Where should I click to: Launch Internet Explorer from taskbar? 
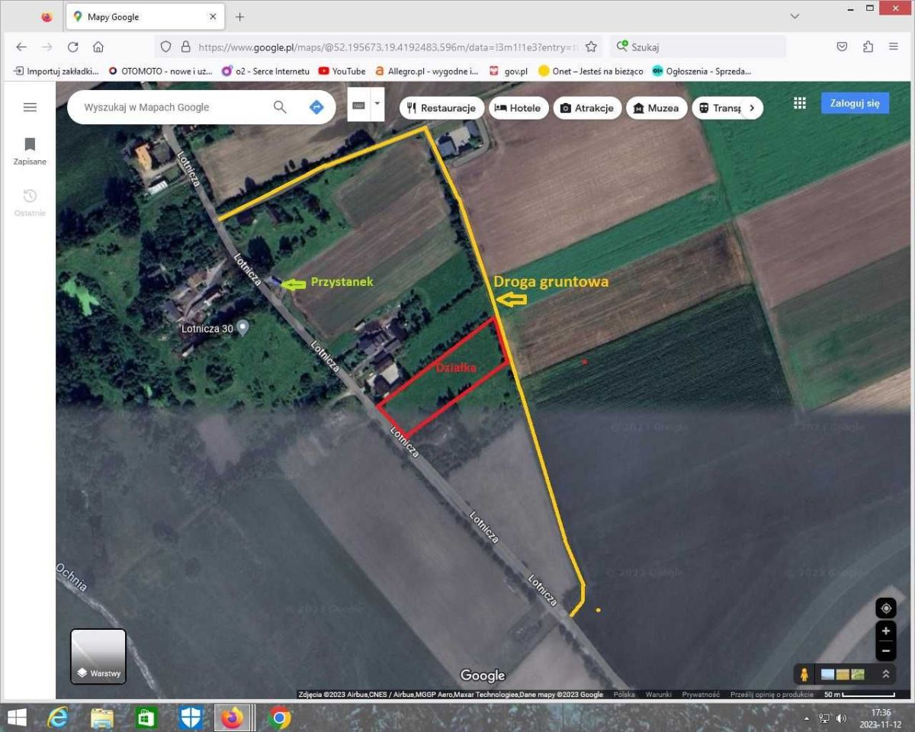point(58,718)
